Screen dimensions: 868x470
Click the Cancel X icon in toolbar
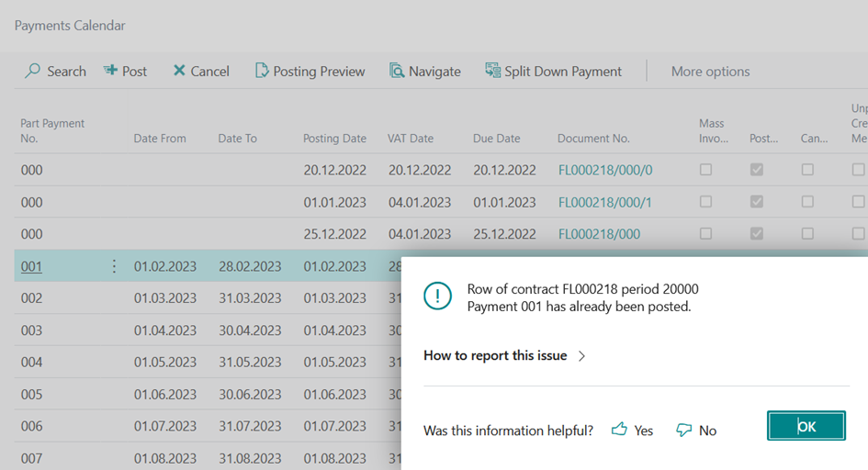[x=179, y=71]
